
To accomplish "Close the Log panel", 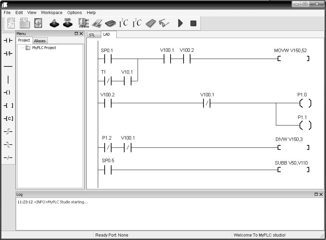I will (x=321, y=194).
